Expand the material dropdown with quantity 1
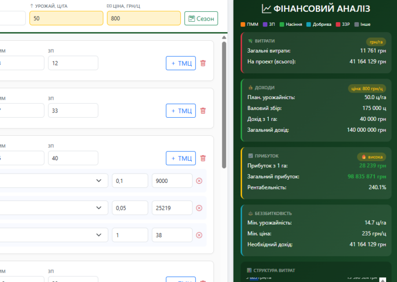The width and height of the screenshot is (397, 282). pos(99,235)
